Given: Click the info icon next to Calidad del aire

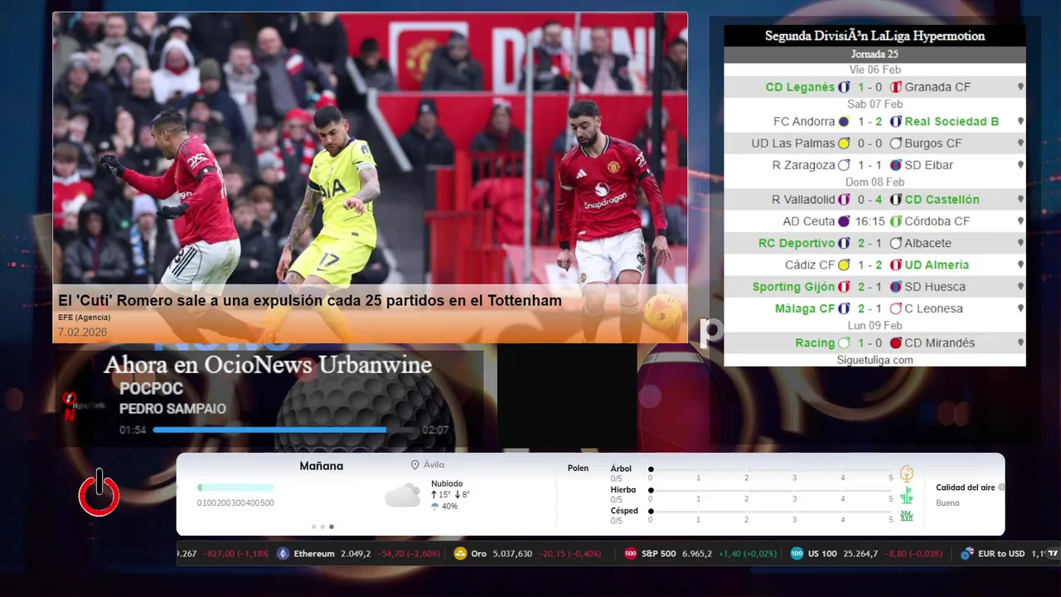Looking at the screenshot, I should [x=1001, y=488].
